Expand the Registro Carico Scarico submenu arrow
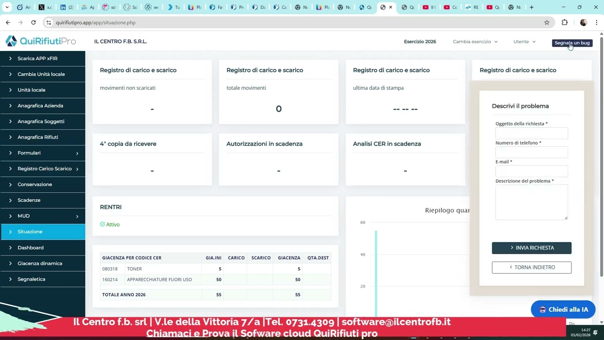The width and height of the screenshot is (604, 340). pyautogui.click(x=77, y=169)
